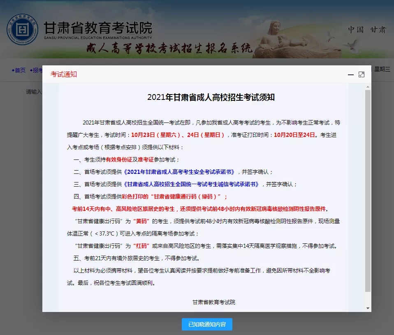Click the 甘肃省教育考试院 header title

click(98, 28)
